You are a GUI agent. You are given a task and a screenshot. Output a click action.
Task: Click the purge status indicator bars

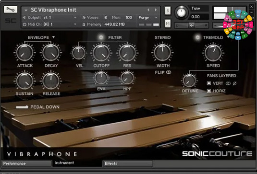tap(149, 24)
